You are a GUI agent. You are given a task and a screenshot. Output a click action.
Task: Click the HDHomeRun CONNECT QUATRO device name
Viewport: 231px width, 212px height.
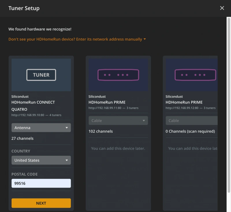click(x=33, y=106)
